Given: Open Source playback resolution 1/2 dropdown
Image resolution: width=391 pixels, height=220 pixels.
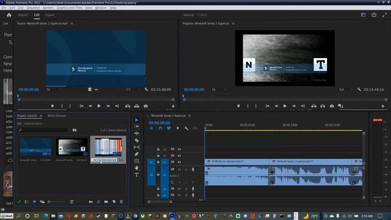Looking at the screenshot, I should [133, 89].
